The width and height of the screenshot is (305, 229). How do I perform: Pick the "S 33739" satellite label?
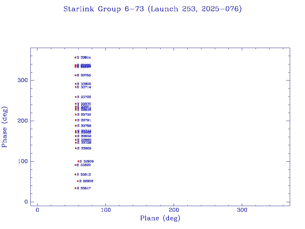tap(84, 143)
